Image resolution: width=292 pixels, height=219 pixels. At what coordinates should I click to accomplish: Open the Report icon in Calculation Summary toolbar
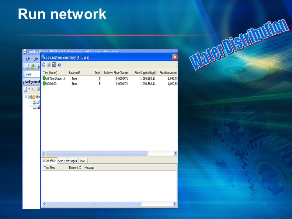[49, 64]
